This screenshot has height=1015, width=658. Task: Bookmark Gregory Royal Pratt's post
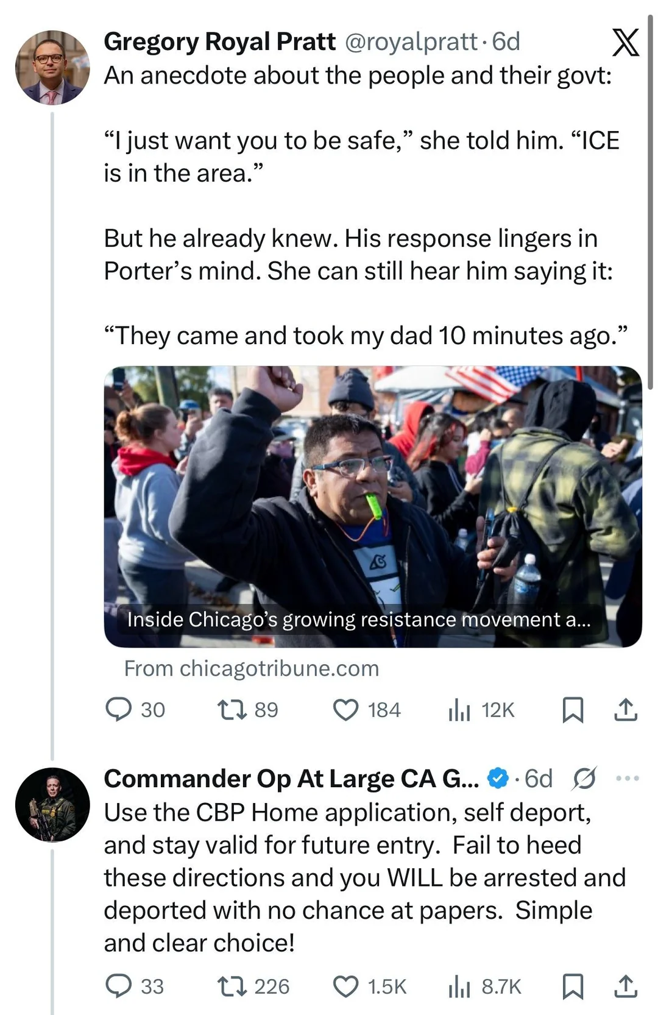click(572, 710)
